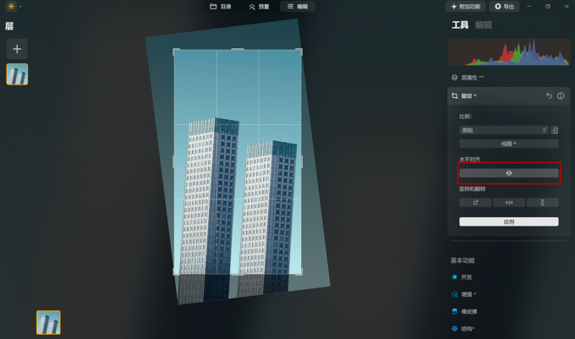Reset the crop tool with undo arrow

(549, 96)
